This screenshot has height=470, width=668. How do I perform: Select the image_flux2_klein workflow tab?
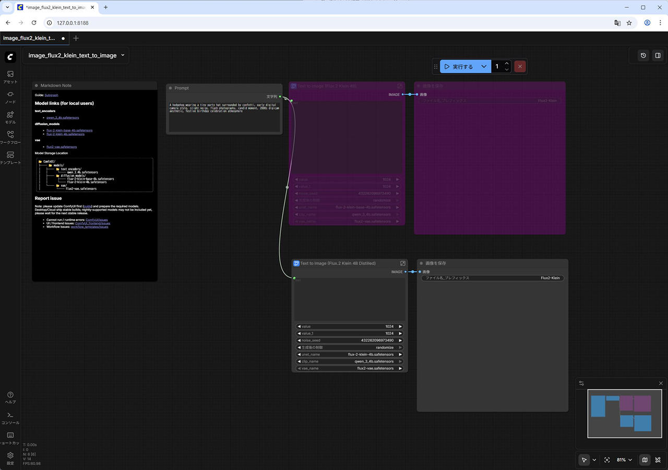[x=29, y=38]
